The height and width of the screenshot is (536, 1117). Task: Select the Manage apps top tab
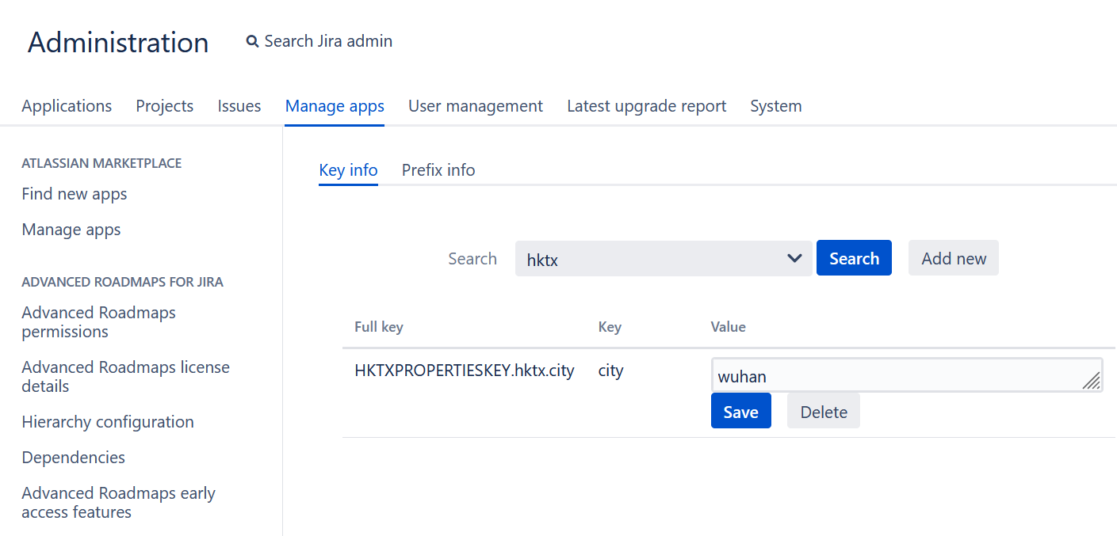[335, 106]
